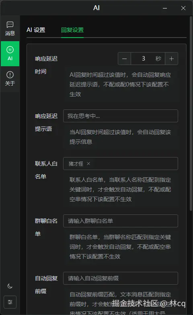Close the AI window
The width and height of the screenshot is (193, 315).
[x=183, y=8]
